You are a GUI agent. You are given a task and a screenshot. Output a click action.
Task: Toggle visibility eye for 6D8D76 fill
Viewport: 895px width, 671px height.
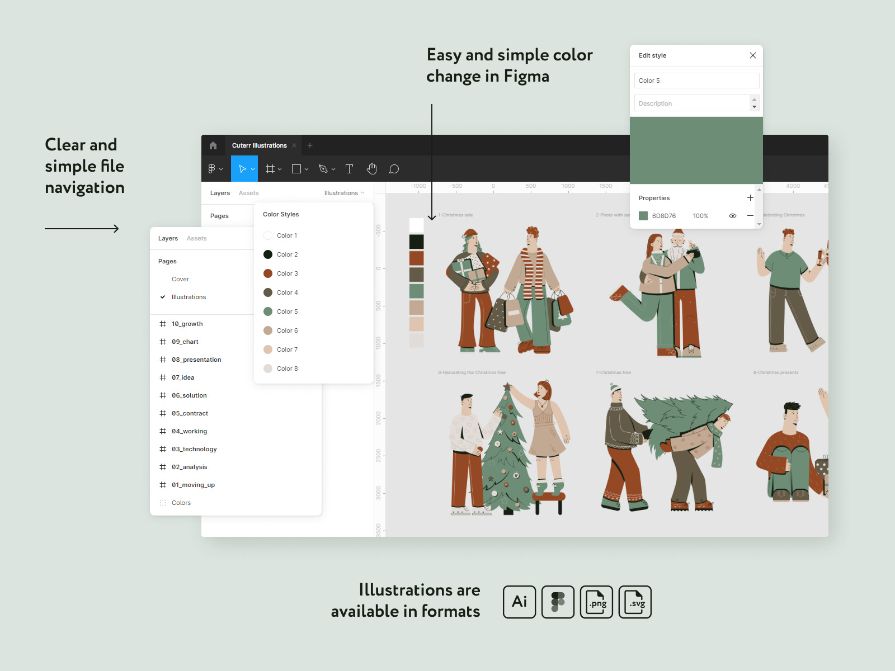click(732, 216)
